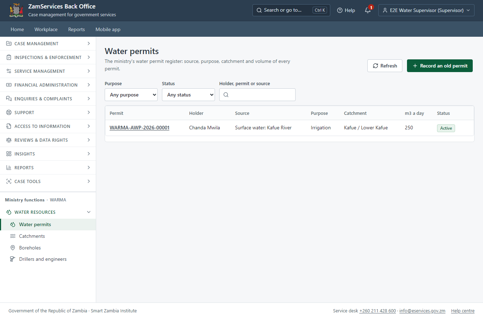This screenshot has width=483, height=318.
Task: Click the Access to Information file icon
Action: 9,126
